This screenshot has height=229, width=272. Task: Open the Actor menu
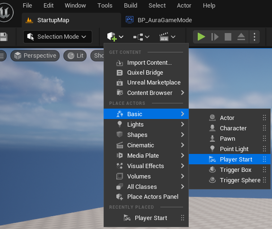184,6
